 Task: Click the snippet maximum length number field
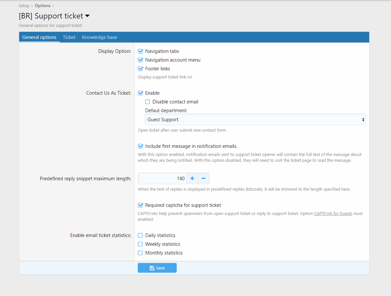point(162,178)
